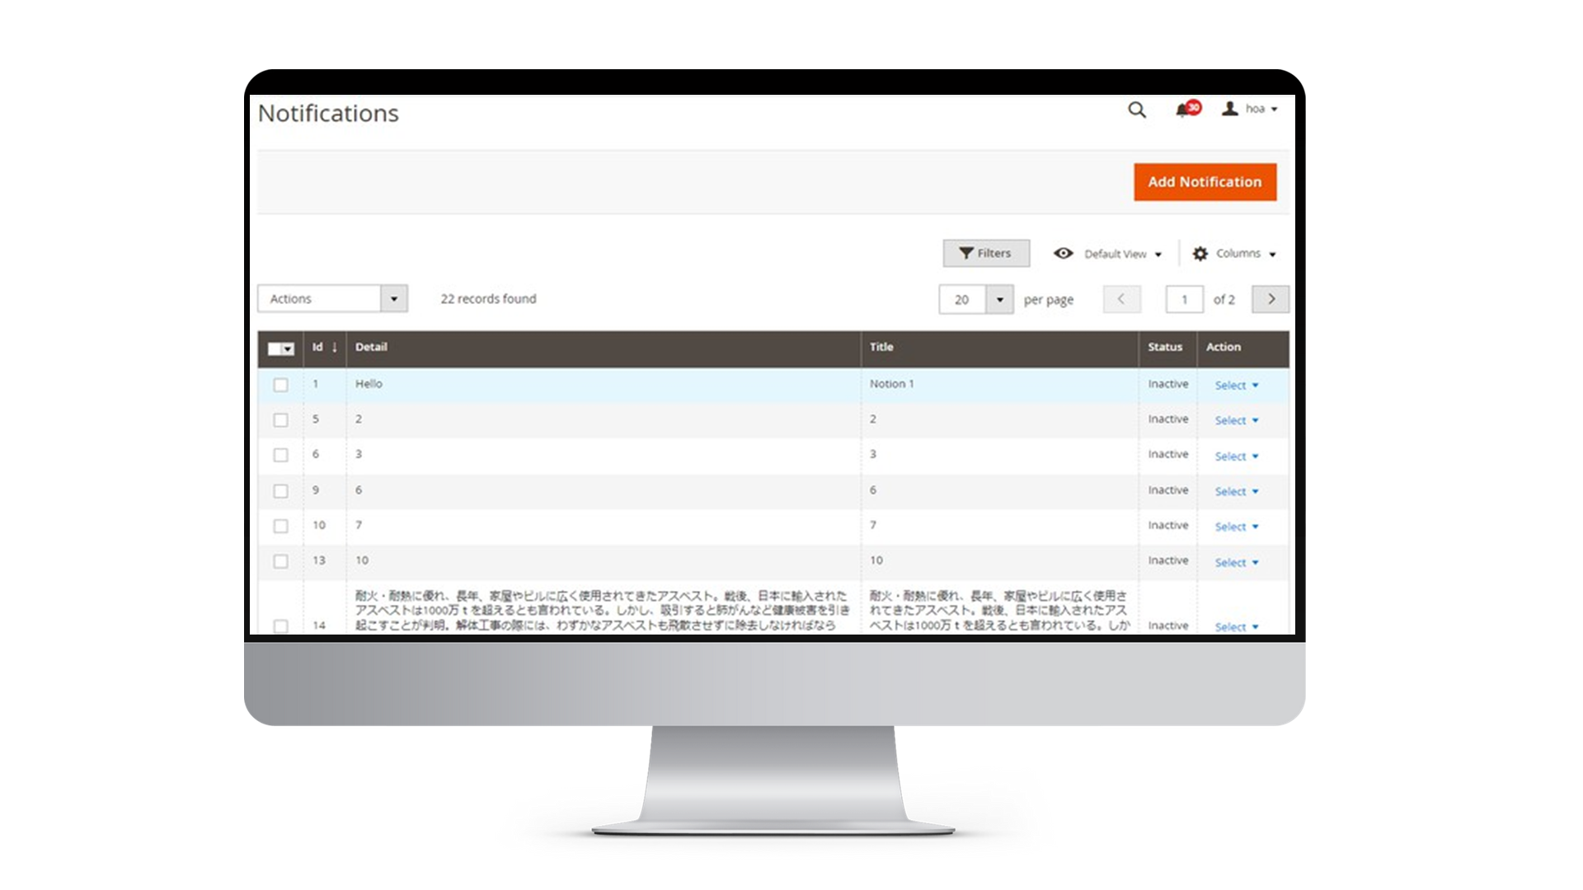The image size is (1583, 890).
Task: Expand the Actions dropdown
Action: click(x=394, y=298)
